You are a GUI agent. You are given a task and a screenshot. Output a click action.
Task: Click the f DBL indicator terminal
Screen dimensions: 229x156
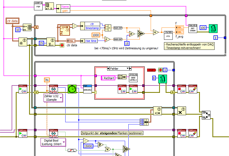pyautogui.click(x=179, y=27)
